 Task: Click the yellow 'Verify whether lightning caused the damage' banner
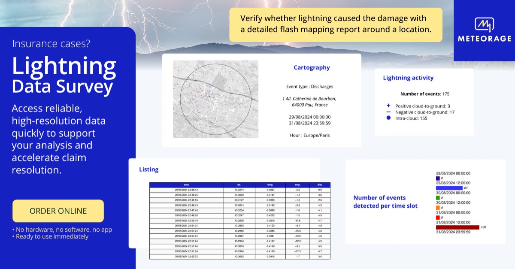[336, 24]
